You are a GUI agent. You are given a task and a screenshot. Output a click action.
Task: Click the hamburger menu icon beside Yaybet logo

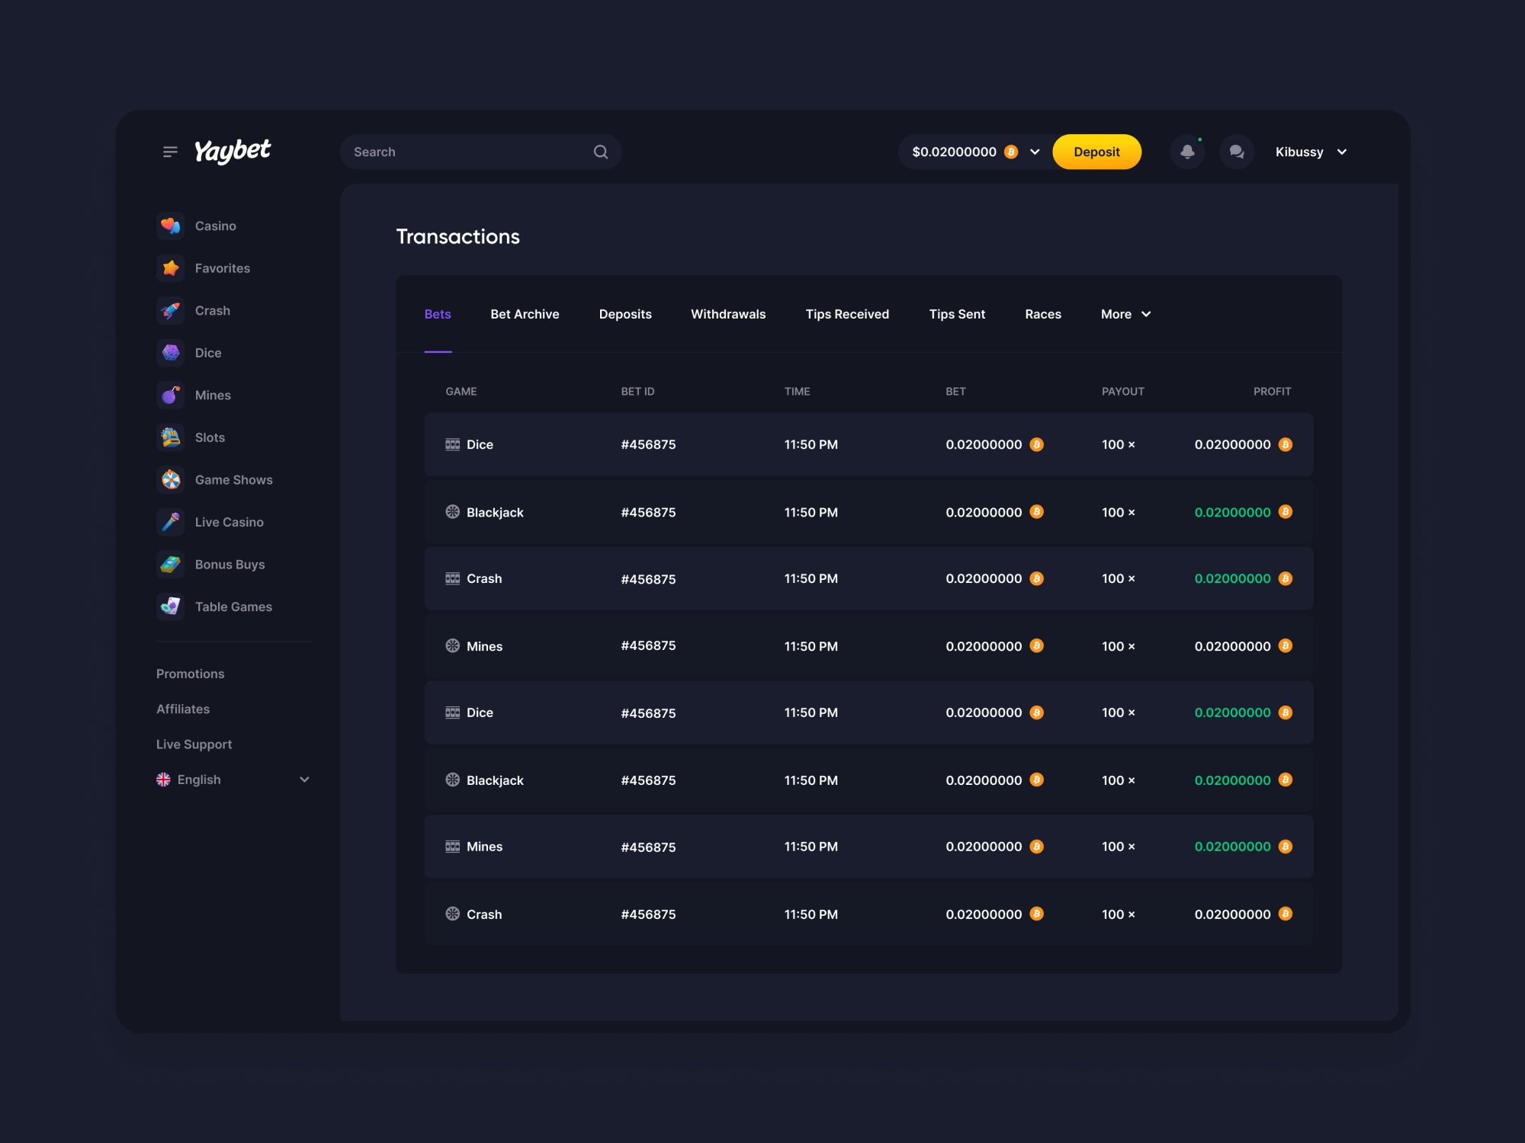[x=170, y=152]
